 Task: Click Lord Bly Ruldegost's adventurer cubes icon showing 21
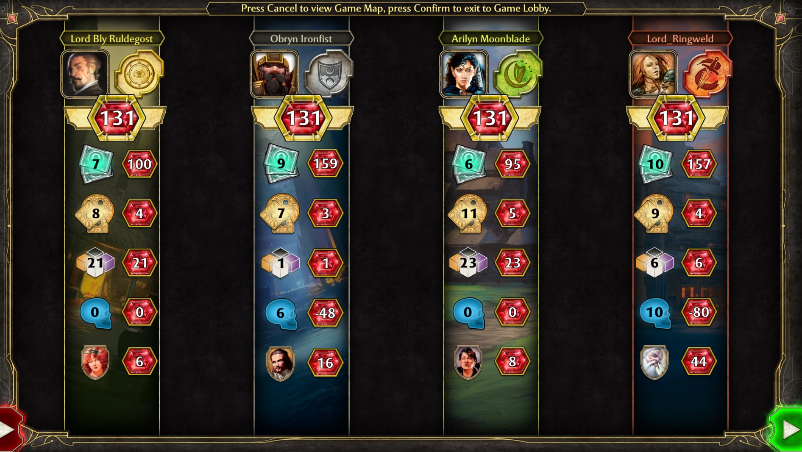coord(95,263)
